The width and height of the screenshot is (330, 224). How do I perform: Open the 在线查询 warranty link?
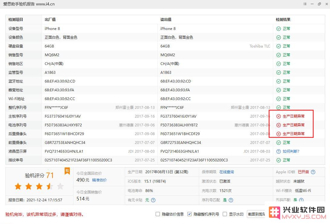coord(227,172)
